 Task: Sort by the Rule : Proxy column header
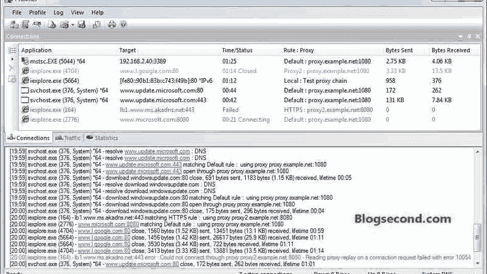(298, 51)
